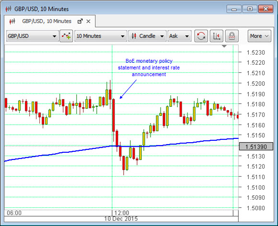
Task: Maximize the chart window
Action: (250, 9)
